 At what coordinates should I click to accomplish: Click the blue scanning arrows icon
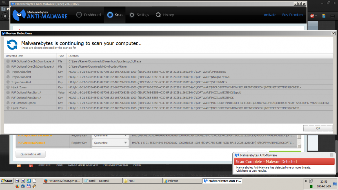12,44
